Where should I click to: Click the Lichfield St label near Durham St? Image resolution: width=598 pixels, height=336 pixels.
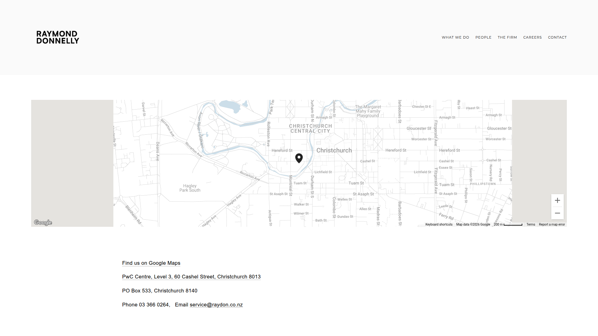[x=323, y=172]
